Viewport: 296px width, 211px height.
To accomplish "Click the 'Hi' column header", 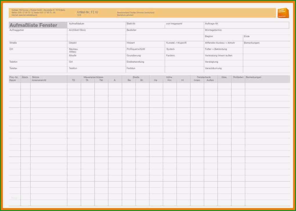I will [182, 80].
